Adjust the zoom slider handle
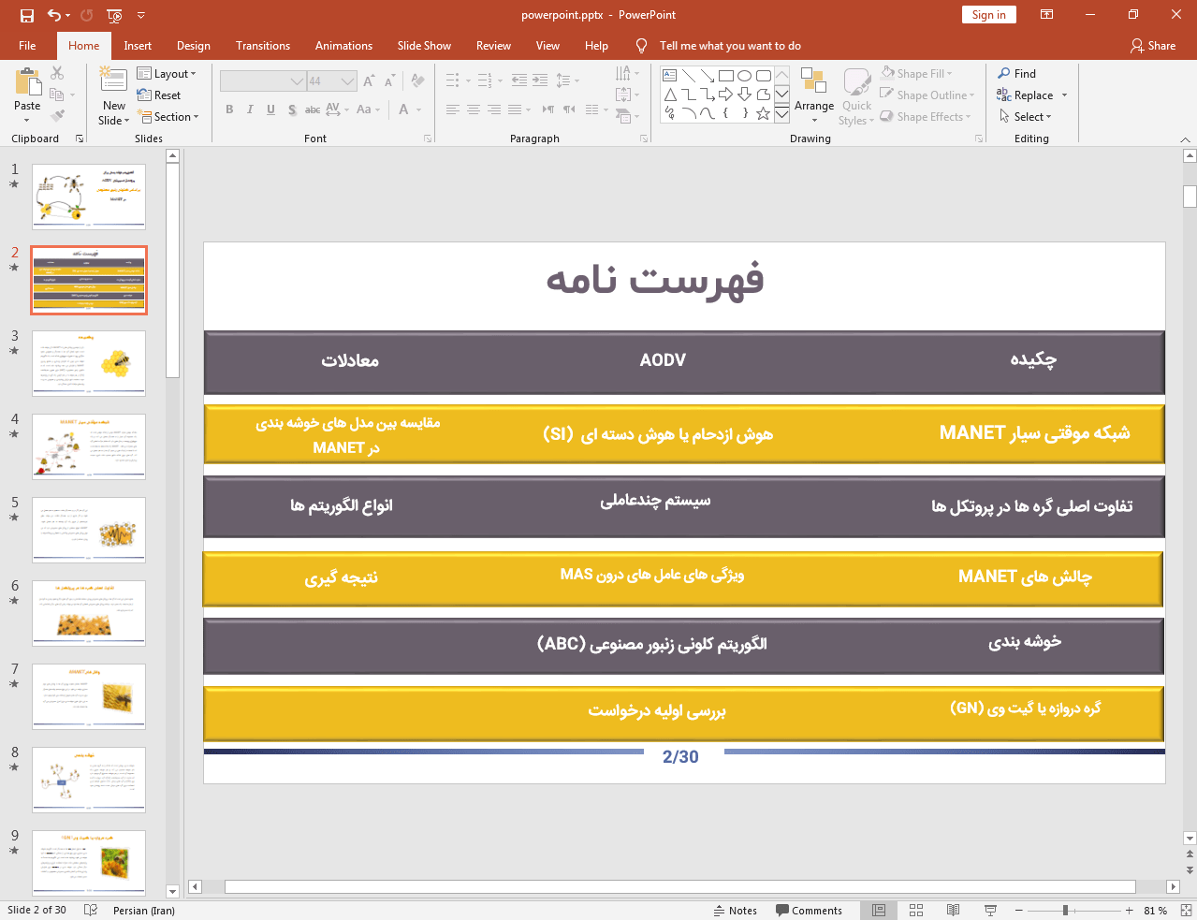The height and width of the screenshot is (920, 1197). 1065,910
